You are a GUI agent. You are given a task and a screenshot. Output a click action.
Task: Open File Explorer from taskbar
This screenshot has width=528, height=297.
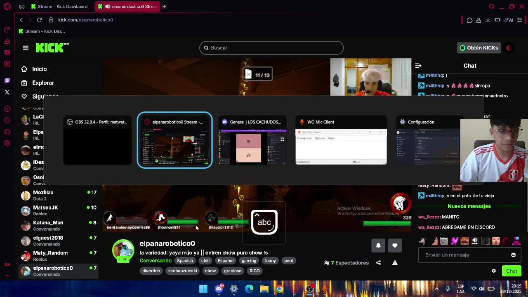[x=264, y=289]
